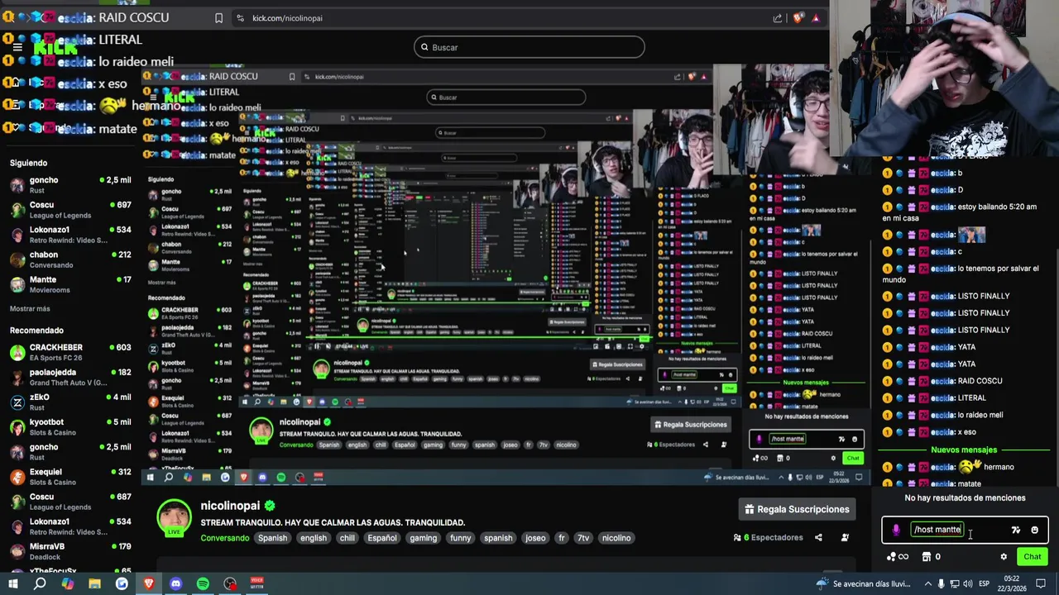Open the Kick sidebar hamburger menu
This screenshot has height=595, width=1059.
[x=17, y=47]
